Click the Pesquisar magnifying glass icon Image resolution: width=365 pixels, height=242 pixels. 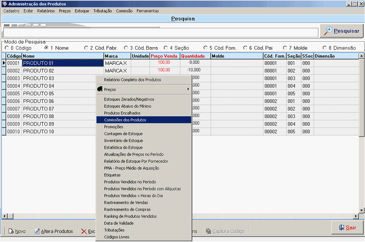[328, 31]
